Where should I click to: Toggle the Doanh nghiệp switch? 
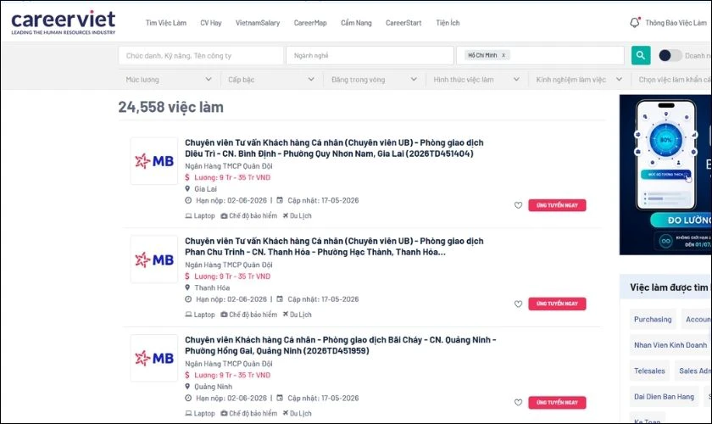click(670, 55)
